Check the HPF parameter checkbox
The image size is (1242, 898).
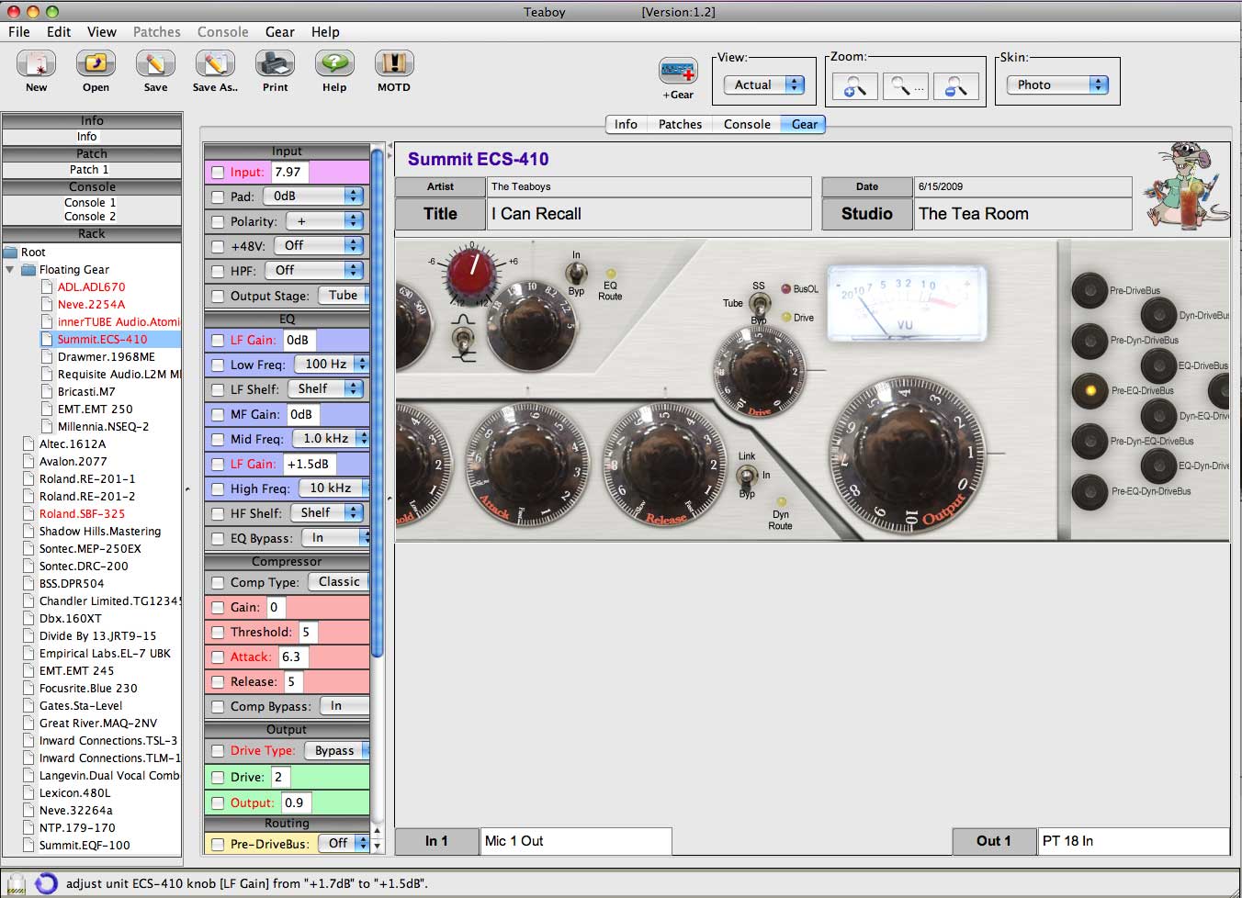coord(218,271)
